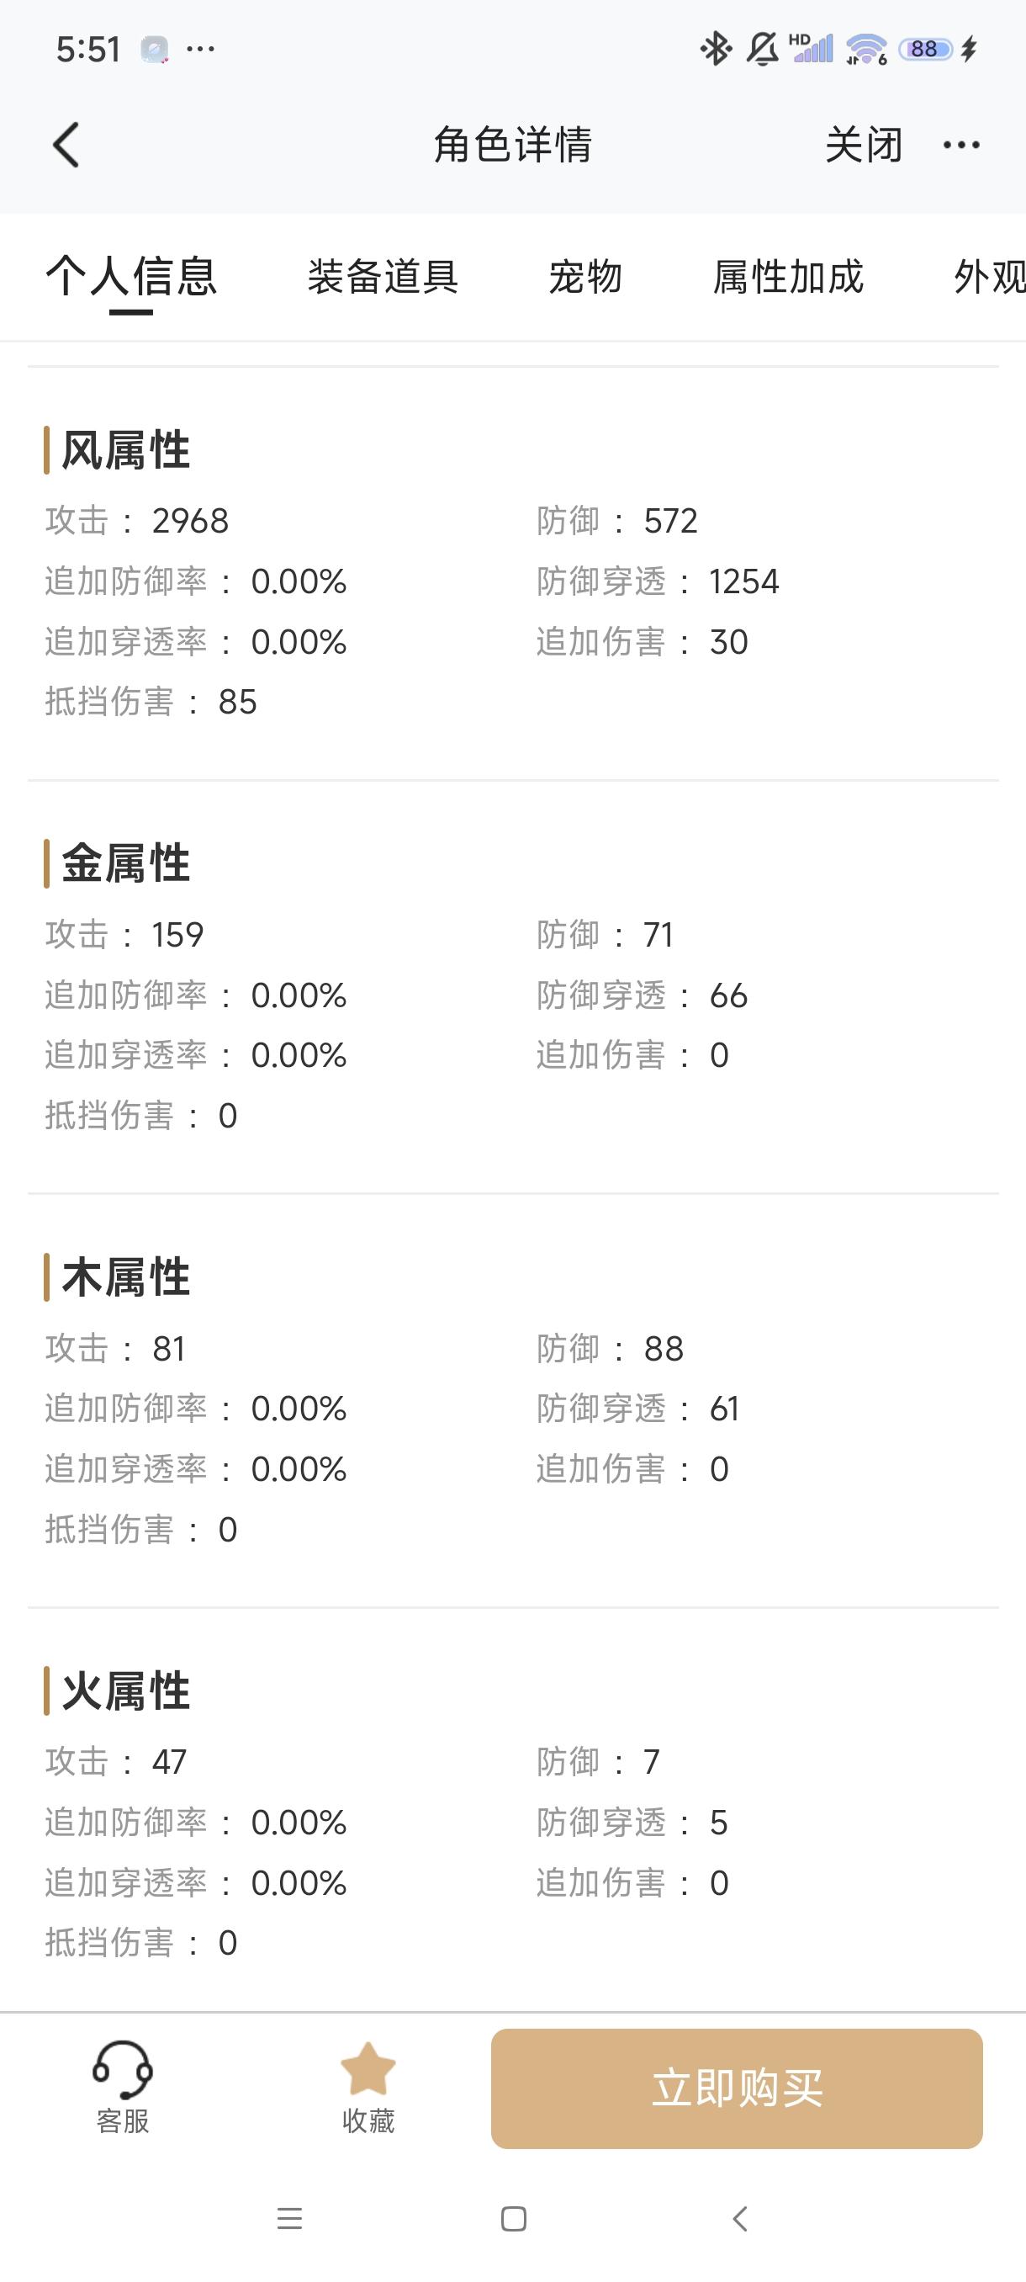
Task: Tap the 风属性 section heading
Action: point(125,450)
